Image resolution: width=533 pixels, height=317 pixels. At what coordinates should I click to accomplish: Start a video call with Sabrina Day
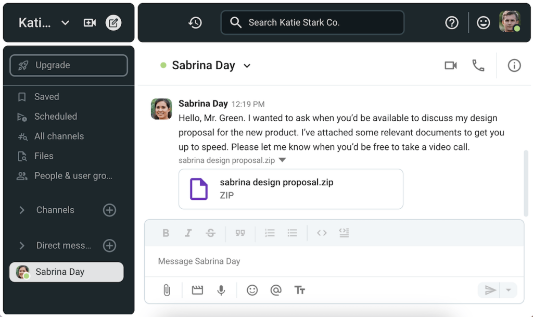pos(450,66)
